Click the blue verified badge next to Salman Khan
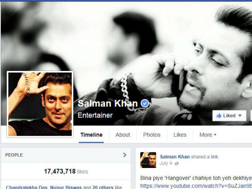 (x=145, y=103)
